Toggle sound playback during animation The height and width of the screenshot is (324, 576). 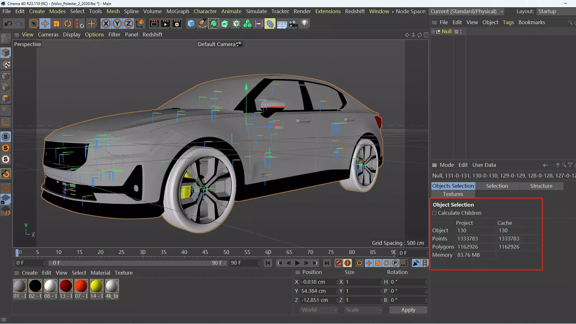pyautogui.click(x=416, y=263)
